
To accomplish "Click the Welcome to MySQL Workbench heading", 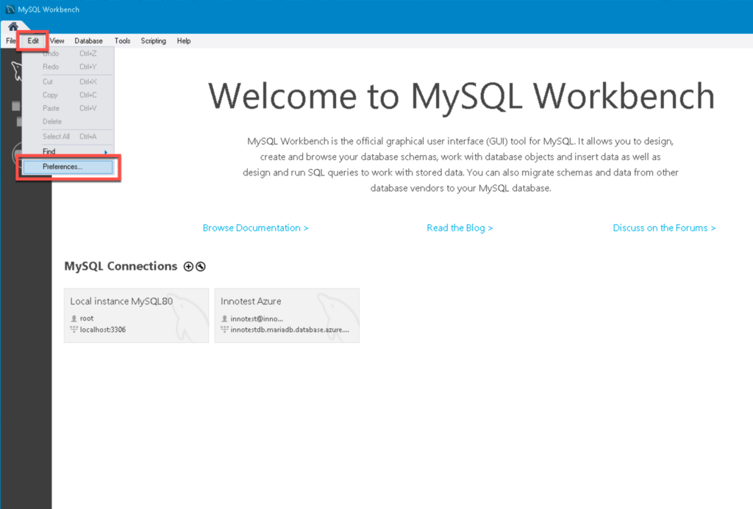I will click(461, 96).
